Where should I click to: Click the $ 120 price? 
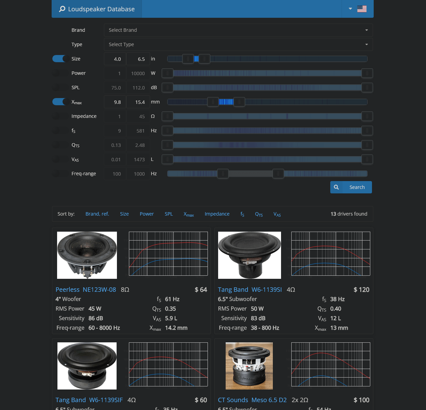pyautogui.click(x=361, y=289)
